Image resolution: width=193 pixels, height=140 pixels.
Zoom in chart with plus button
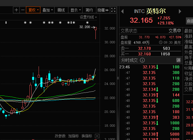pyautogui.click(x=17, y=10)
